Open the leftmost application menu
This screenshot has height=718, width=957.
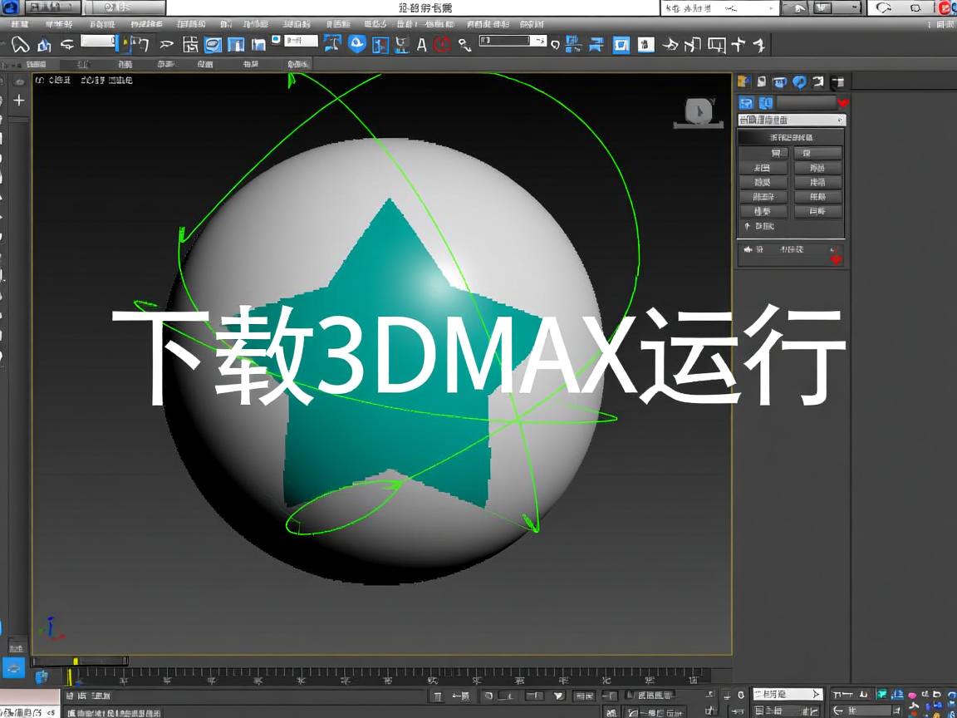12,7
